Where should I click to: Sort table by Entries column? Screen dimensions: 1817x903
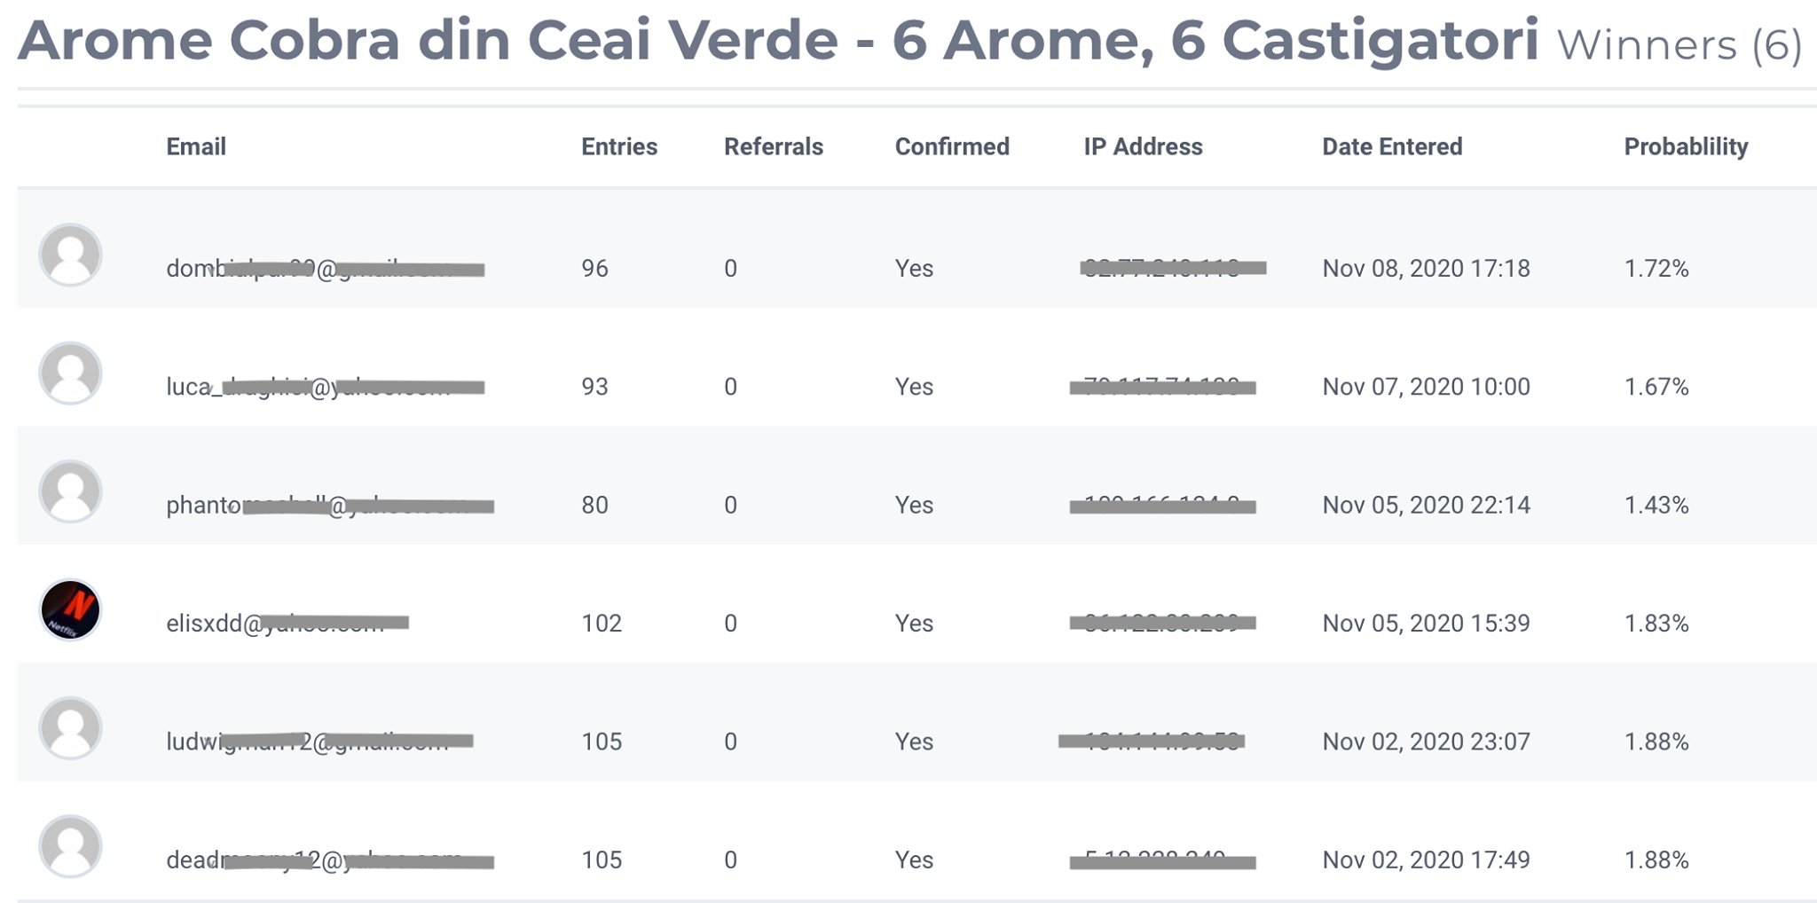click(x=619, y=146)
